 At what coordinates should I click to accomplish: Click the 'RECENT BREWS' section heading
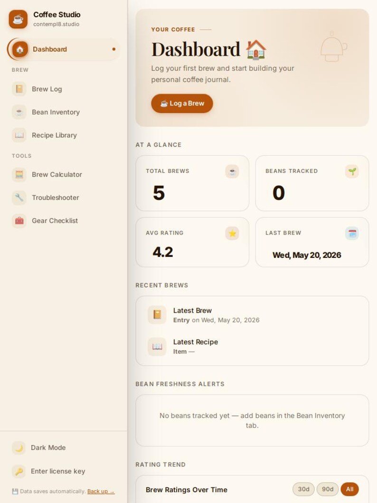point(161,285)
